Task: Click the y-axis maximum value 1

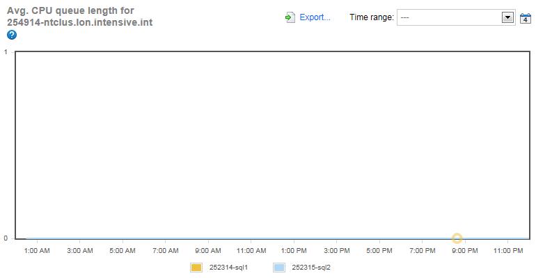Action: coord(6,52)
